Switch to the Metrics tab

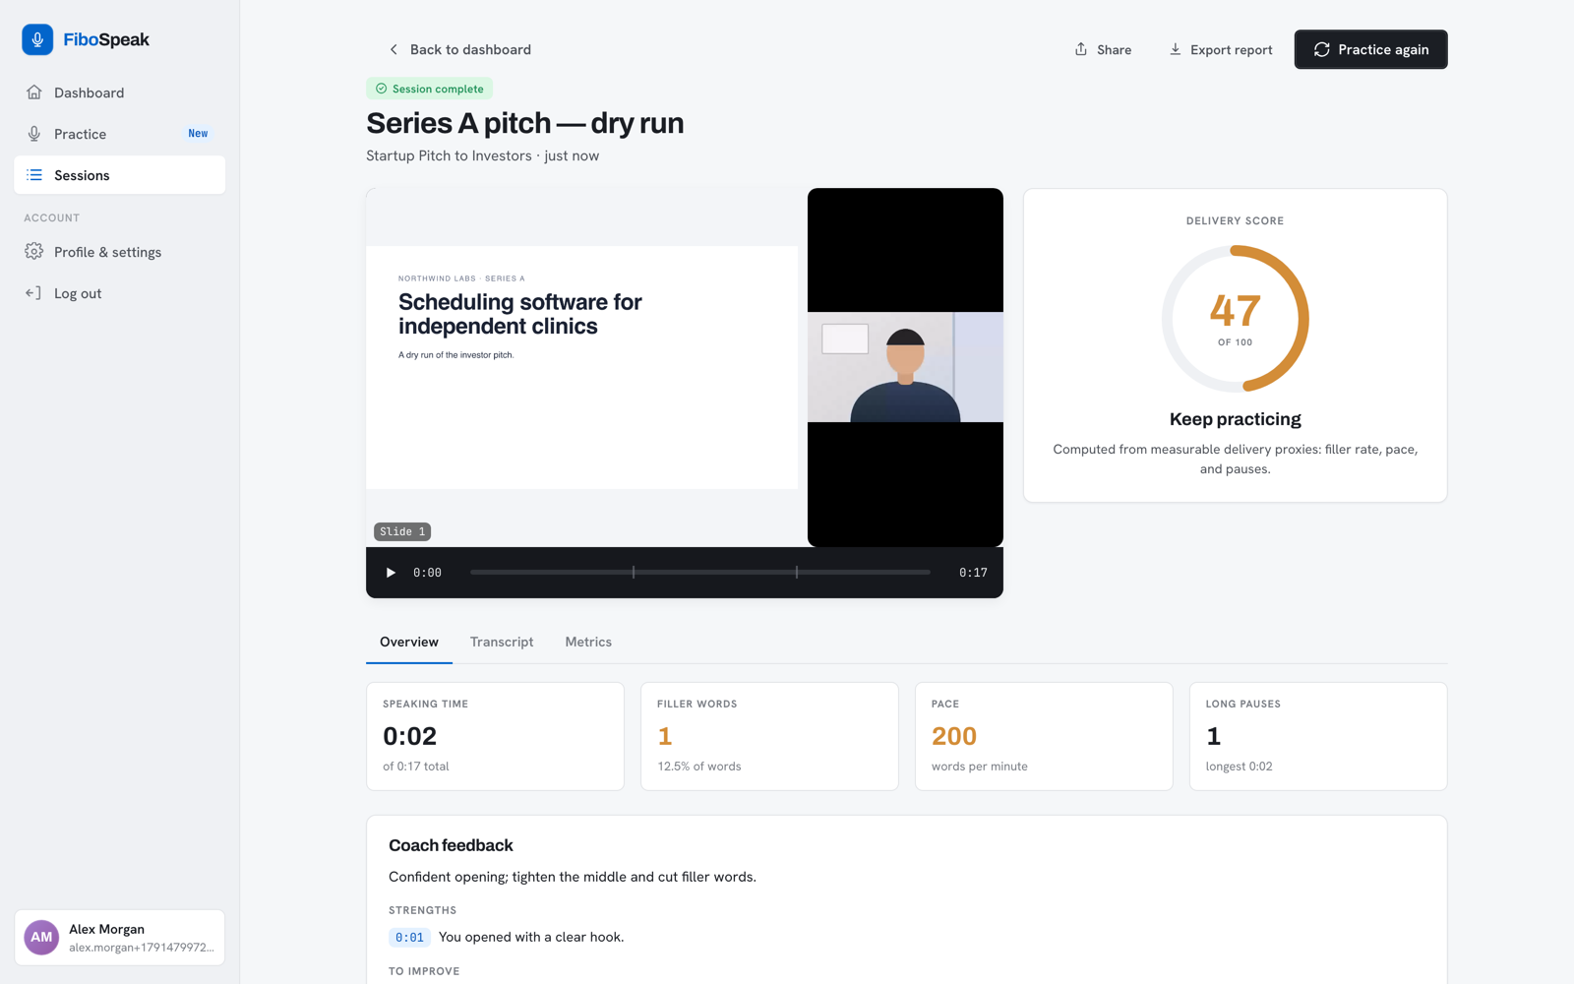tap(588, 642)
